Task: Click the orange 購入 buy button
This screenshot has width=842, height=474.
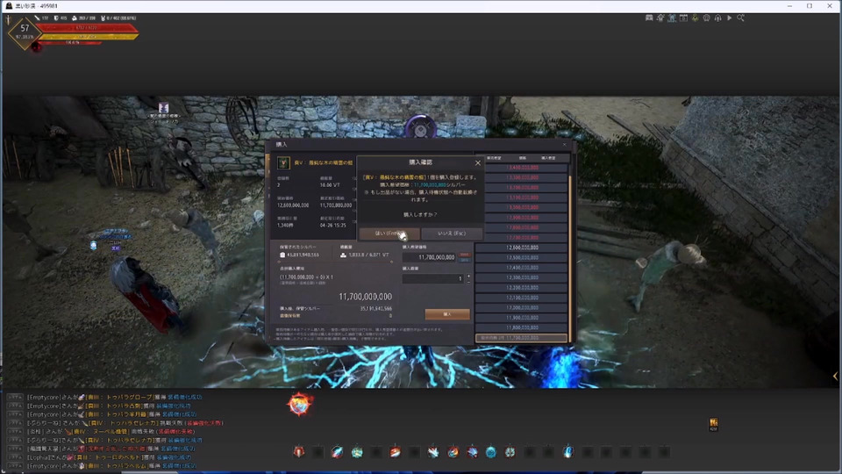Action: [x=447, y=314]
